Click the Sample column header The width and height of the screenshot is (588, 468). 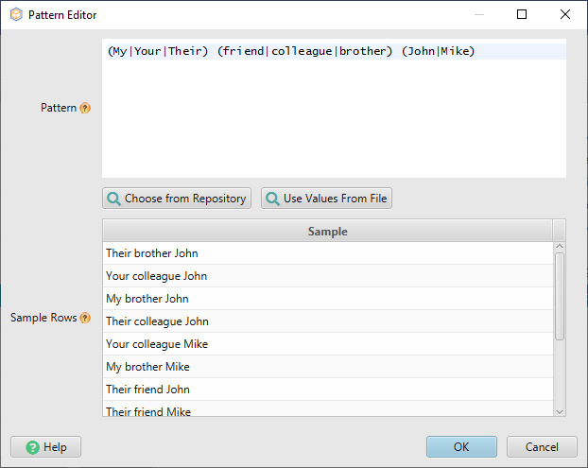(x=327, y=231)
